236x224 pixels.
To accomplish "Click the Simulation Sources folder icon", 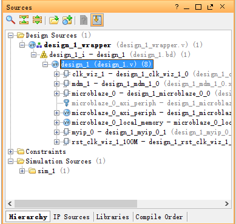I will [x=21, y=161].
